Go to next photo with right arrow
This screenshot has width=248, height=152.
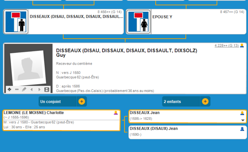[39, 90]
